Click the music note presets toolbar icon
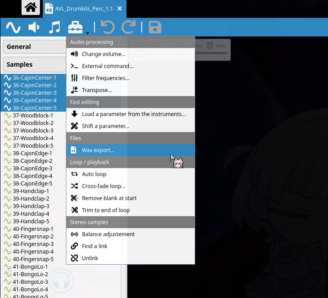Viewport: 328px width, 298px height. (54, 28)
